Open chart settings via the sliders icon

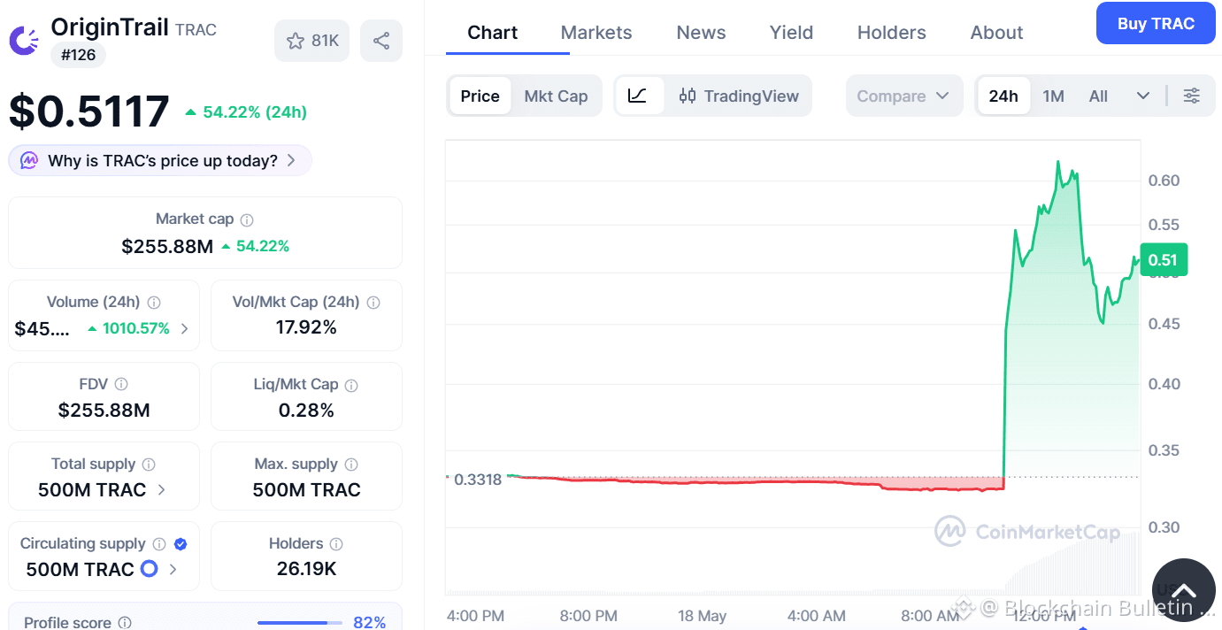(x=1192, y=96)
